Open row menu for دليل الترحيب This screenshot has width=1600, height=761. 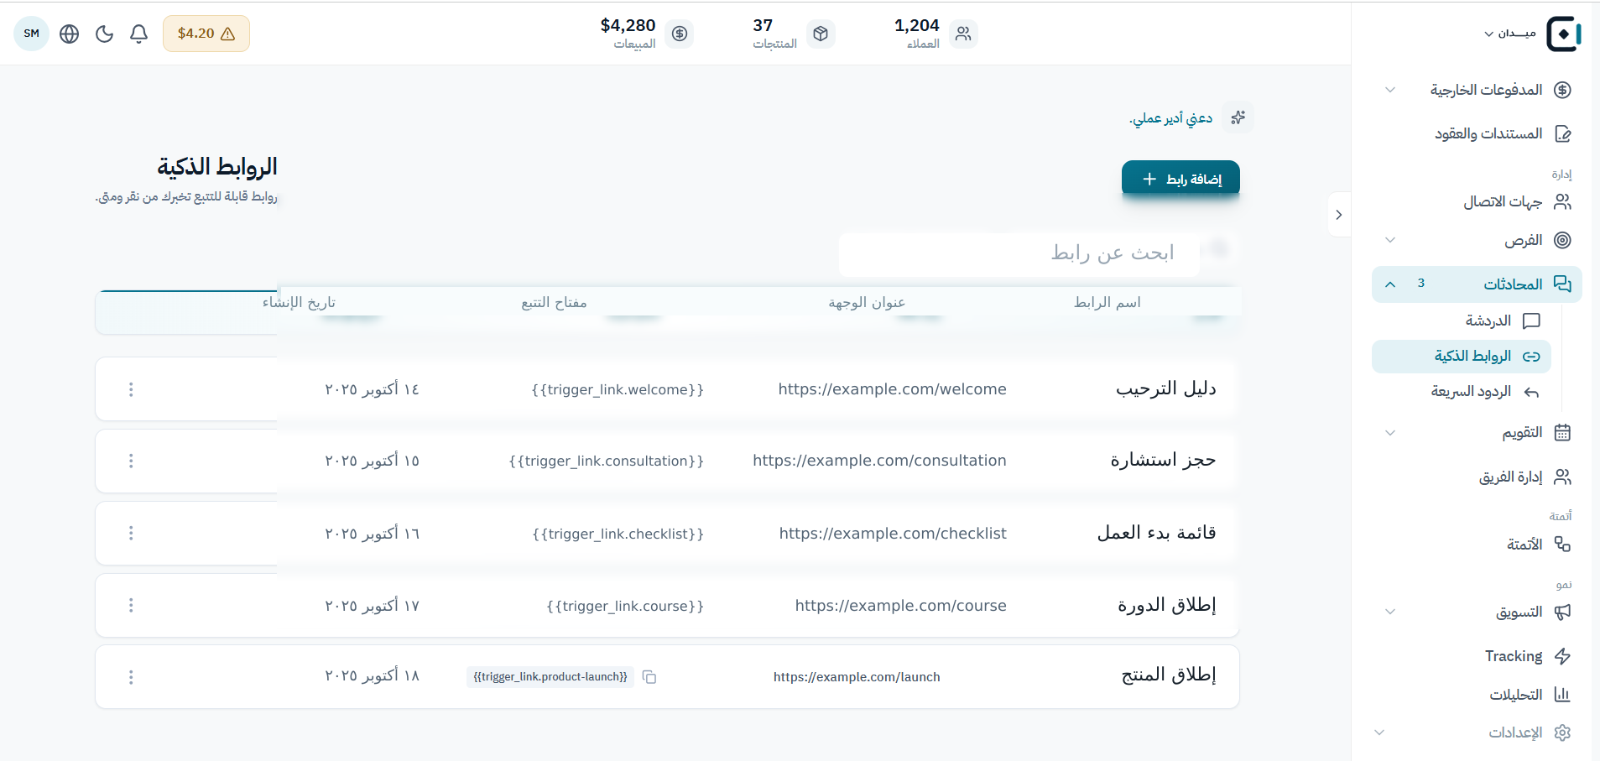[131, 389]
